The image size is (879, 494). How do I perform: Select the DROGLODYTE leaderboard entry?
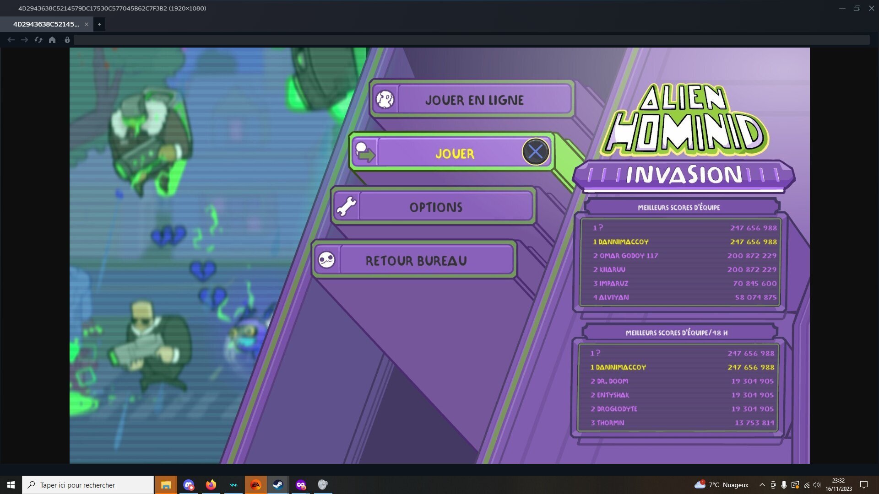(682, 409)
